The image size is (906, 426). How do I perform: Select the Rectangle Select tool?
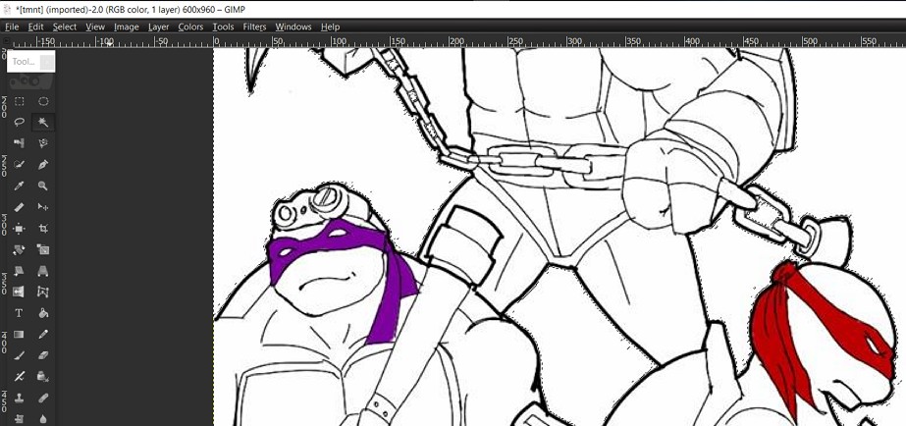[x=19, y=101]
